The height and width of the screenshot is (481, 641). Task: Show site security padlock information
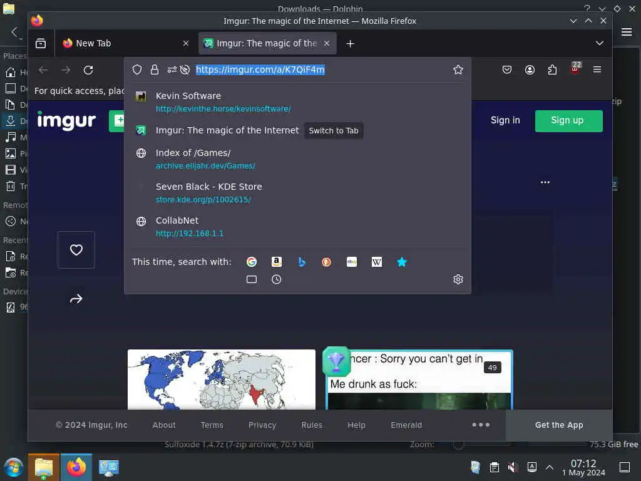(155, 70)
